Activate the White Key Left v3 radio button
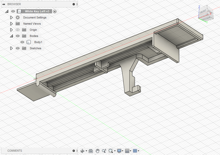The width and height of the screenshot is (220, 155). tap(55, 11)
